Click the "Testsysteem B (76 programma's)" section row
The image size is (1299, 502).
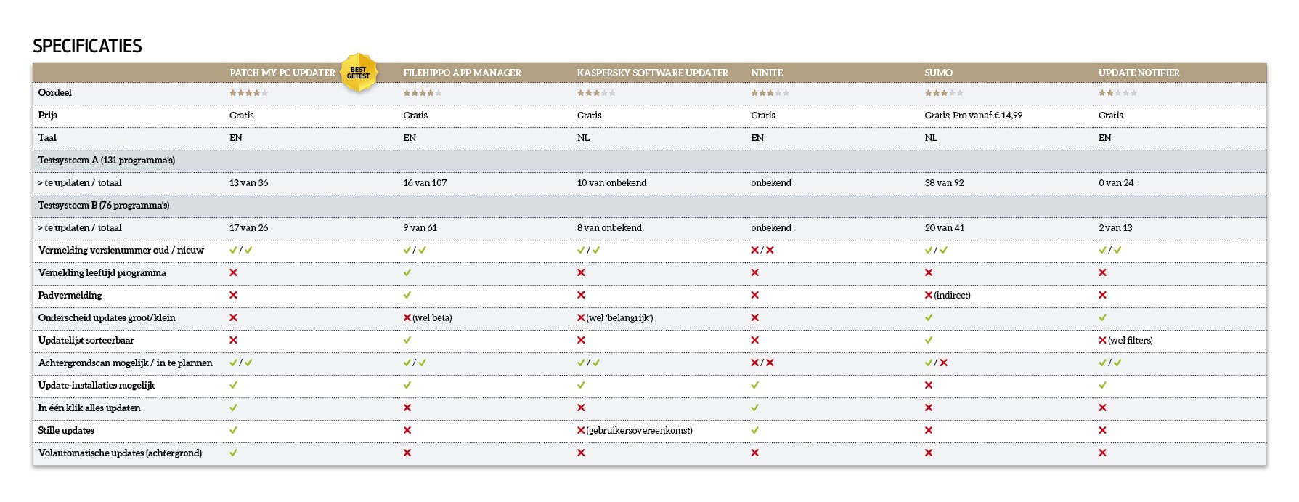(x=104, y=205)
